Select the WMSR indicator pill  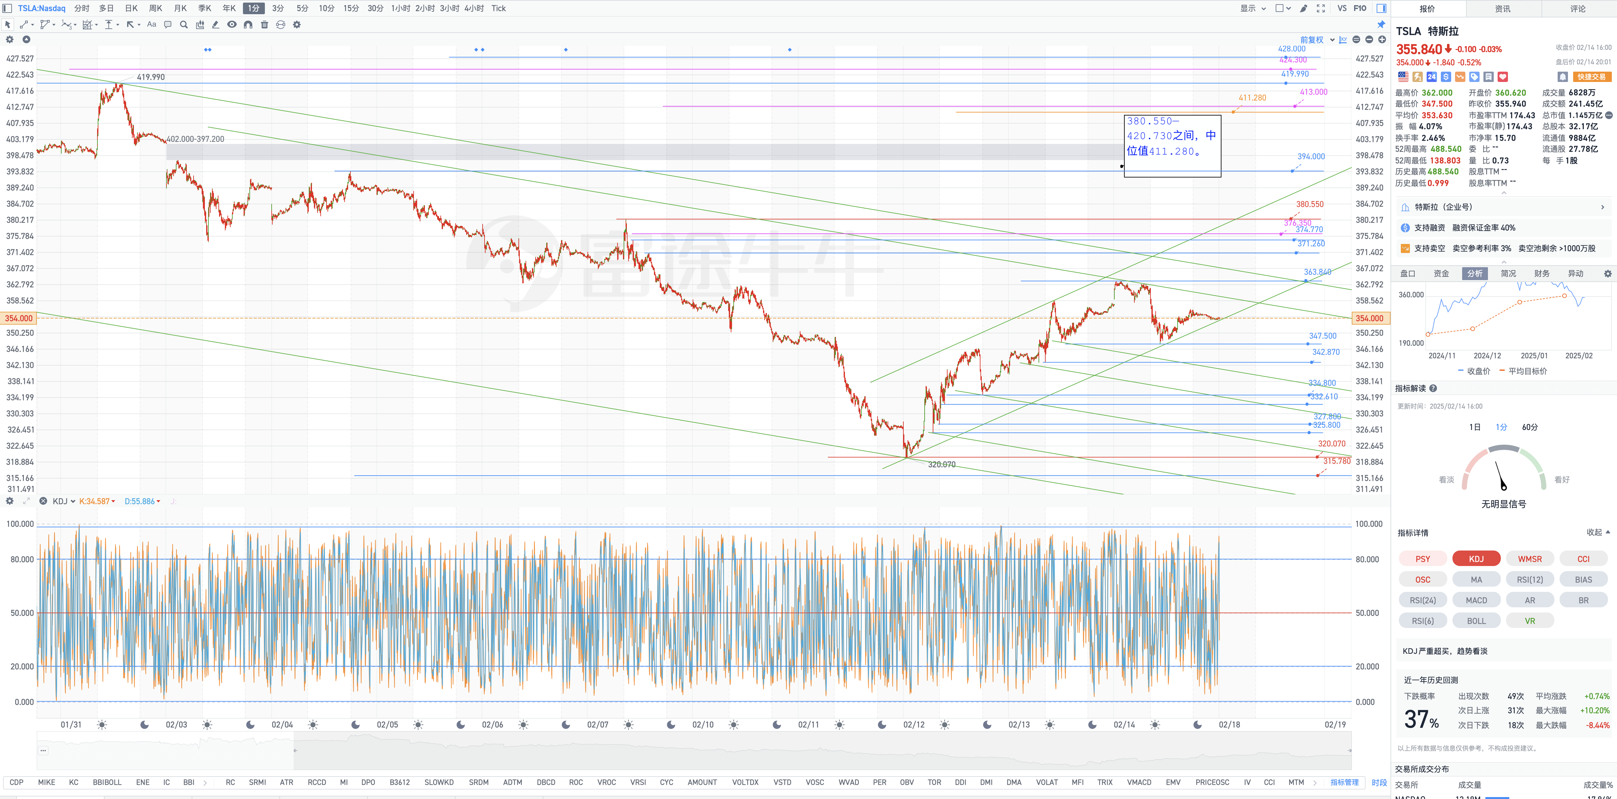[x=1530, y=559]
